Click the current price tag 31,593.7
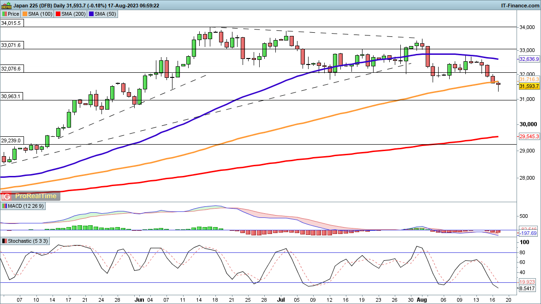541x304 pixels. coord(529,86)
